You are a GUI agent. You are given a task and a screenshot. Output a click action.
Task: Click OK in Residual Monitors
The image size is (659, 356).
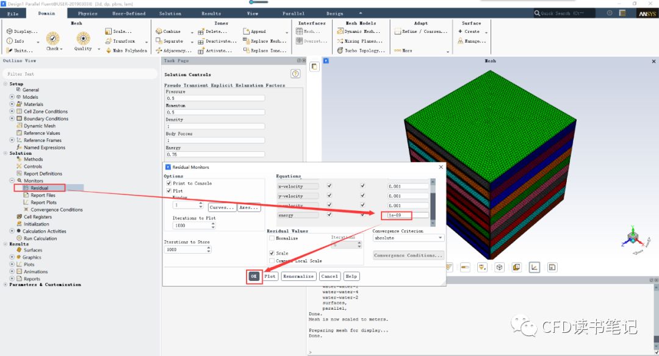253,276
